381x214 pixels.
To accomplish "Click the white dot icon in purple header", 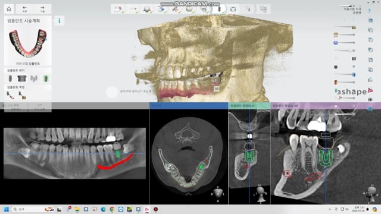I will coord(336,106).
